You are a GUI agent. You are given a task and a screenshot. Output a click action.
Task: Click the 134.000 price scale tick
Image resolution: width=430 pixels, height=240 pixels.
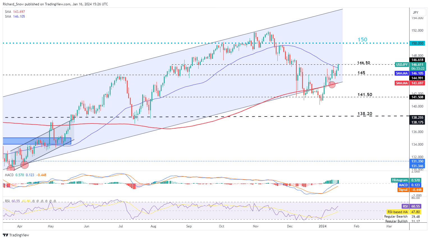(417, 145)
